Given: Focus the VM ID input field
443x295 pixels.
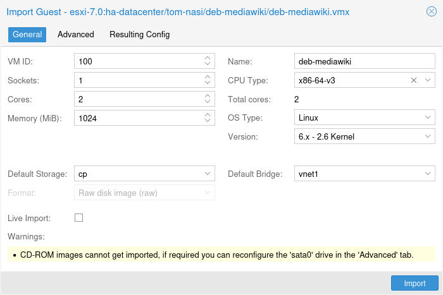Looking at the screenshot, I should pyautogui.click(x=137, y=61).
